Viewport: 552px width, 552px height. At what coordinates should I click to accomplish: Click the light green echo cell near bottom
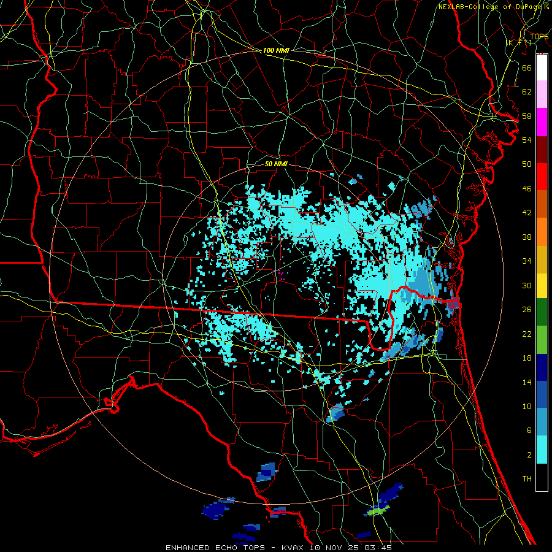pyautogui.click(x=379, y=511)
